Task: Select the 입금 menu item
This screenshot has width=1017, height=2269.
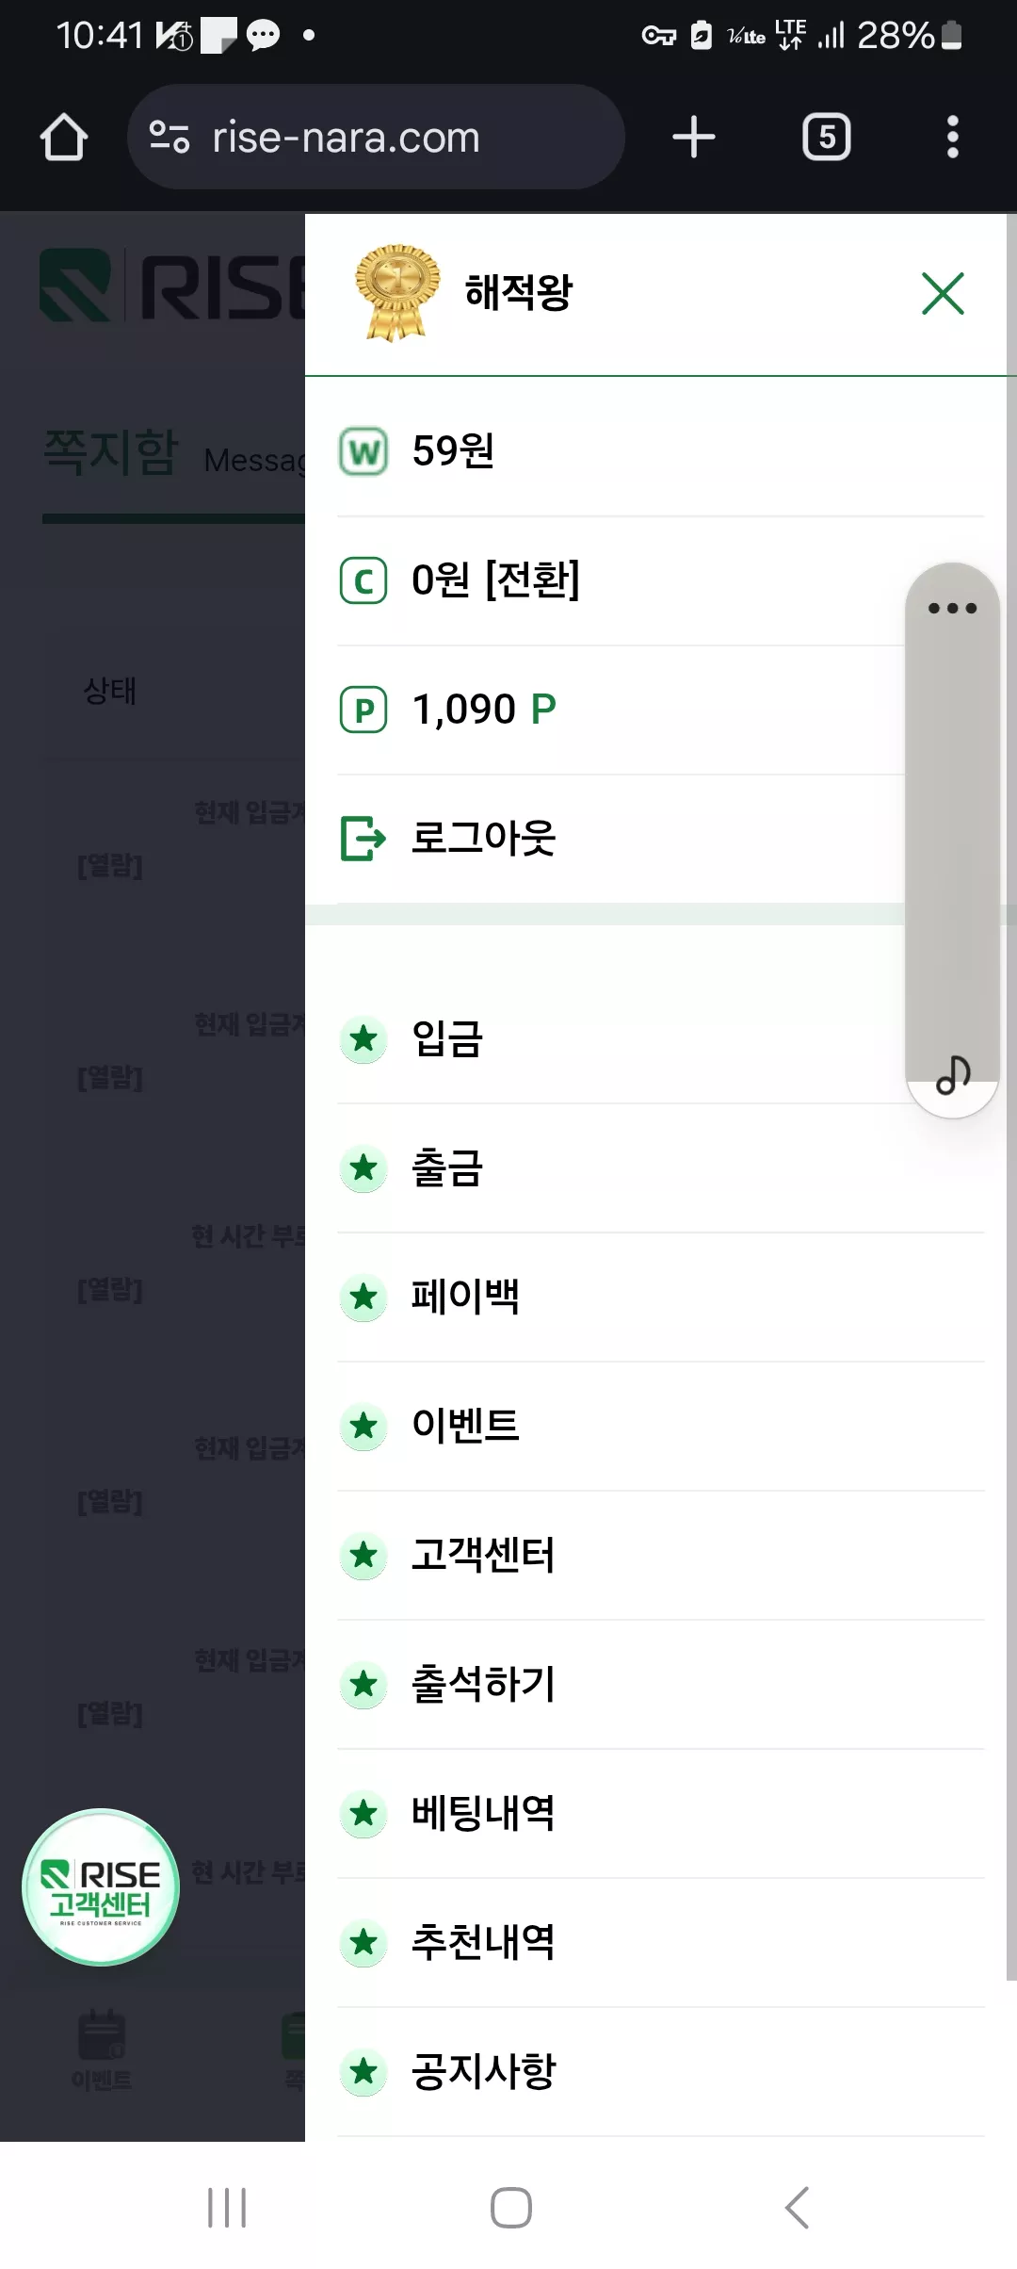Action: point(661,1039)
